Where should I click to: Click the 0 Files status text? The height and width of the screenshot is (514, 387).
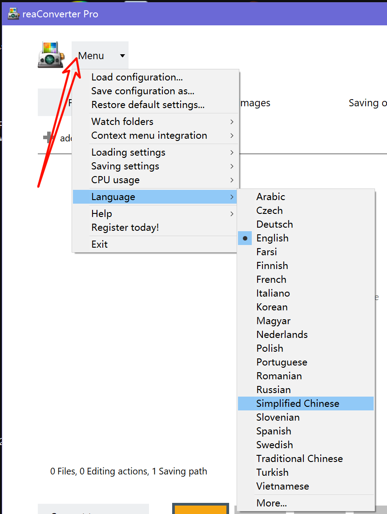(x=63, y=471)
